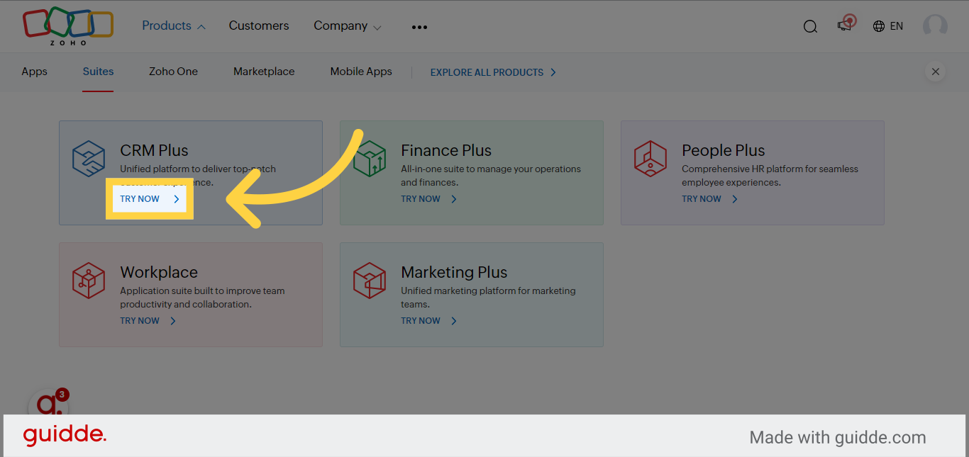The height and width of the screenshot is (457, 969).
Task: Open the notifications announcement icon
Action: pos(844,26)
